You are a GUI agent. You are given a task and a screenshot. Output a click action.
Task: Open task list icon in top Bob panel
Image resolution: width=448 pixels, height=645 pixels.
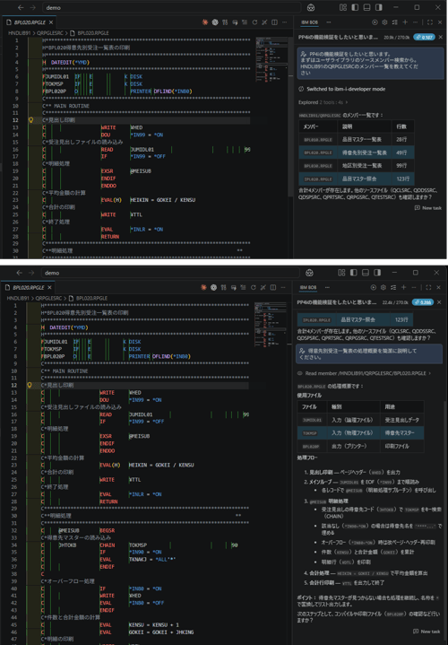tap(395, 22)
